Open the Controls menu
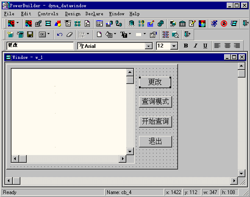 pyautogui.click(x=48, y=14)
